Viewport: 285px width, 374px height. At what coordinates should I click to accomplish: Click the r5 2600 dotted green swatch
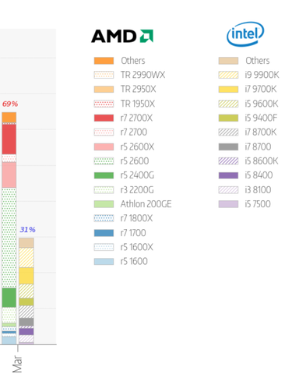click(104, 161)
